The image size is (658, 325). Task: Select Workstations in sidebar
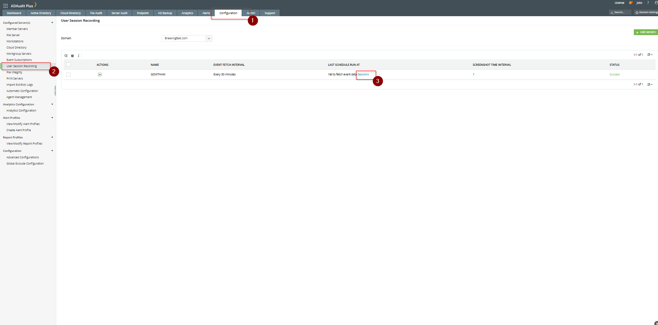click(15, 41)
